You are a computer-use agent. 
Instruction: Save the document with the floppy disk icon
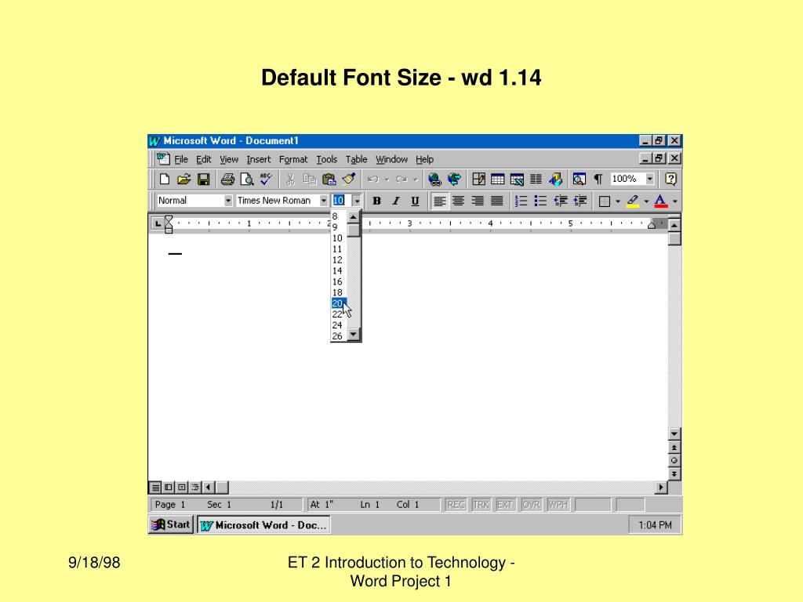pyautogui.click(x=203, y=180)
